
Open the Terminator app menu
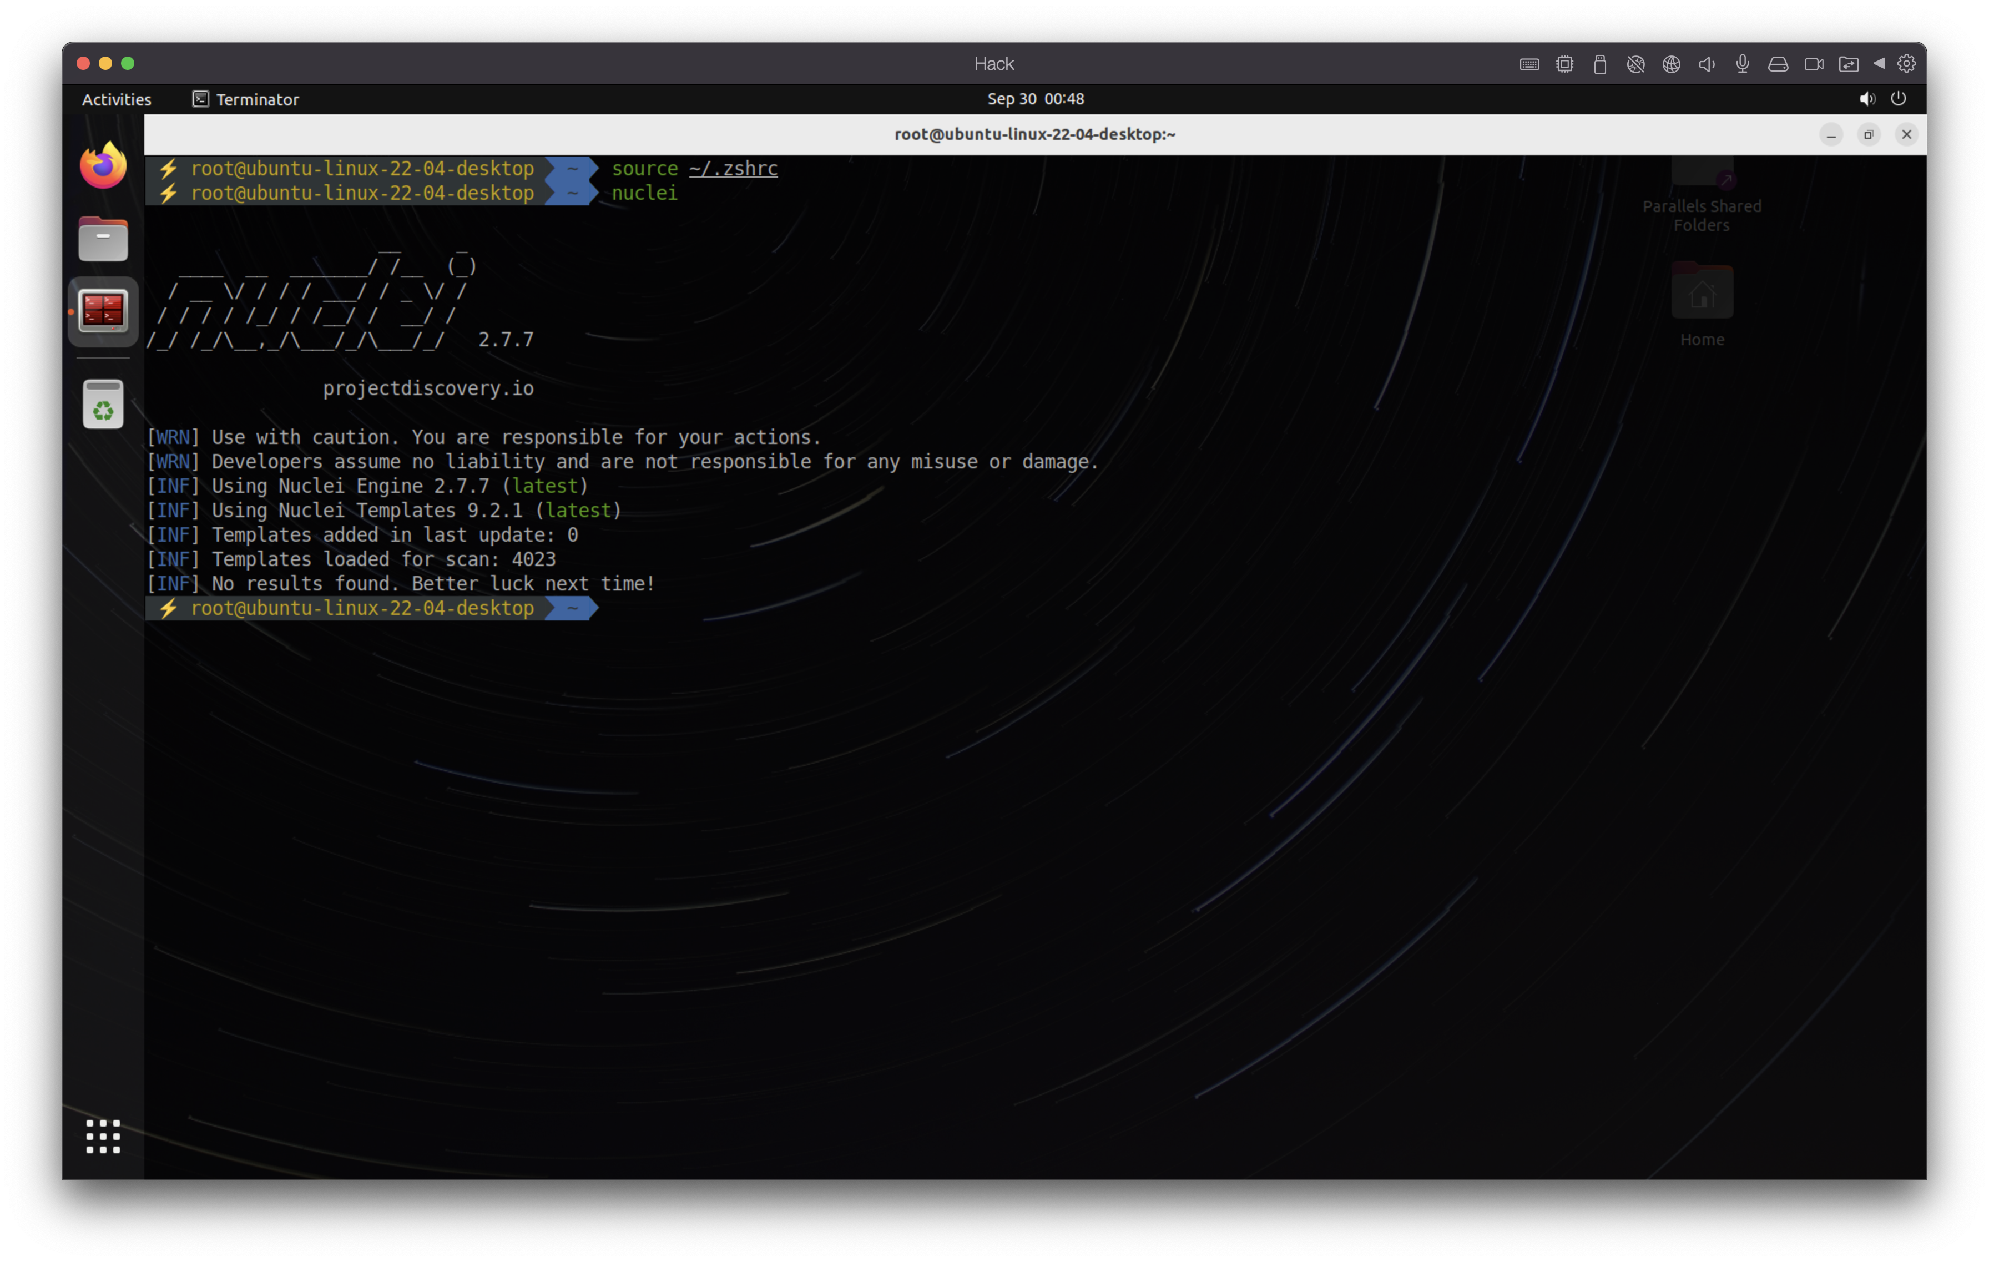(x=245, y=99)
